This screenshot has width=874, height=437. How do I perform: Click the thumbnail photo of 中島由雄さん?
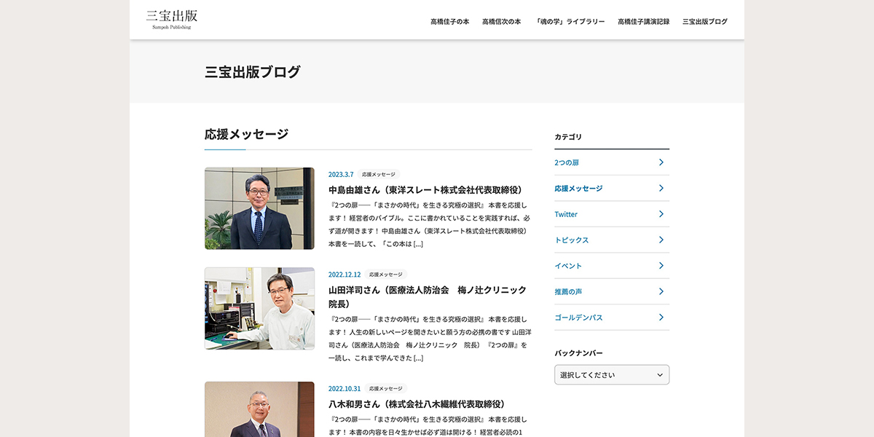[x=259, y=208]
